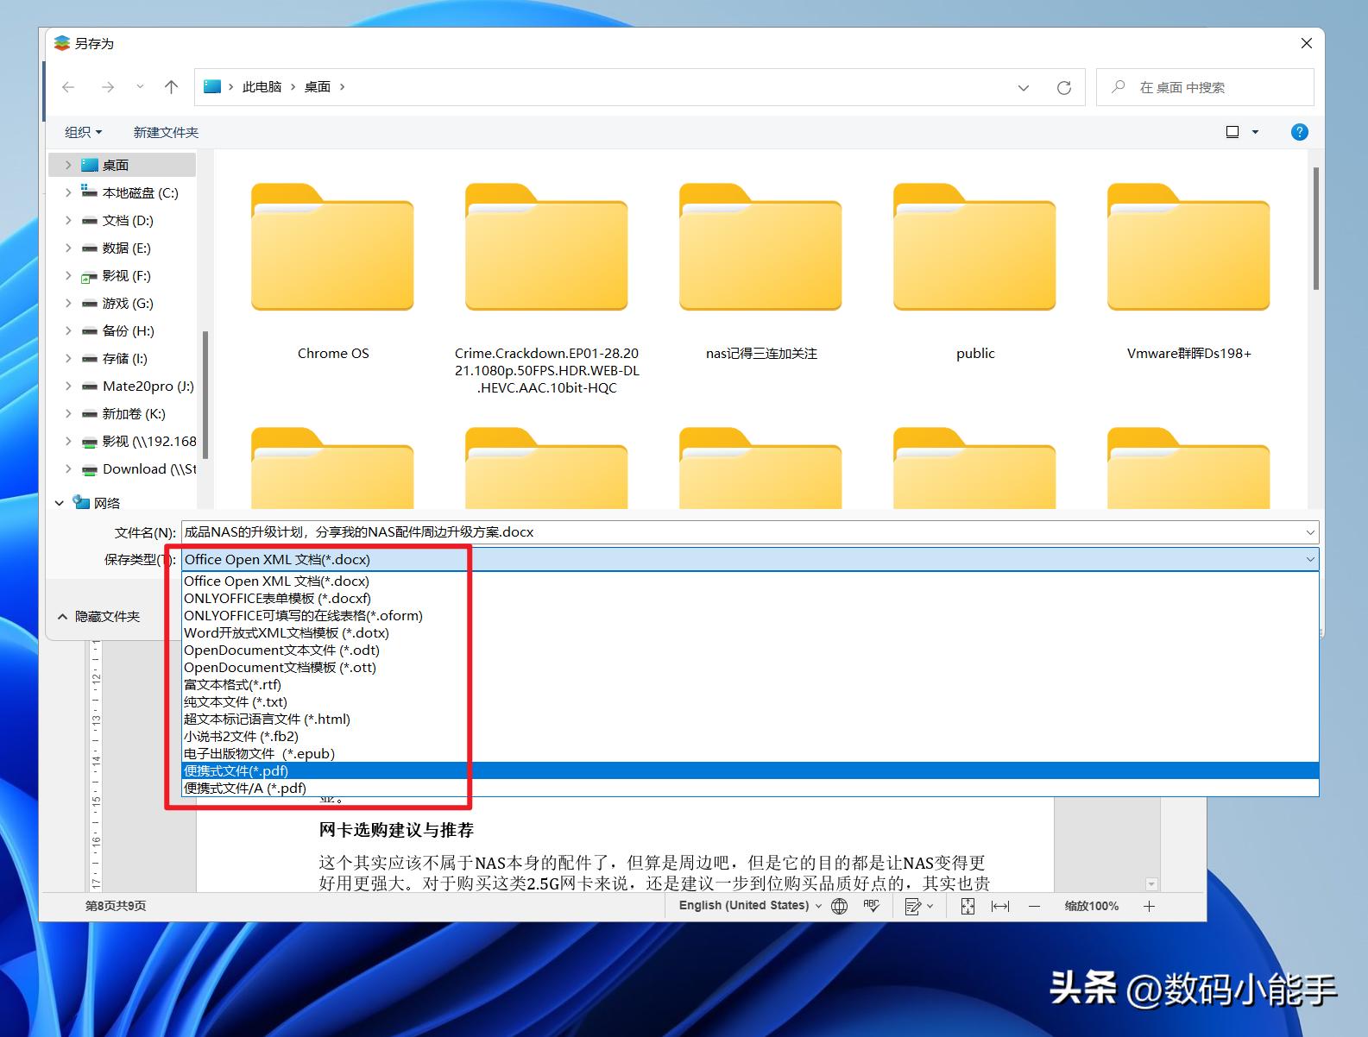
Task: Choose 小说书2文件 (*.fb2) option
Action: coord(750,737)
